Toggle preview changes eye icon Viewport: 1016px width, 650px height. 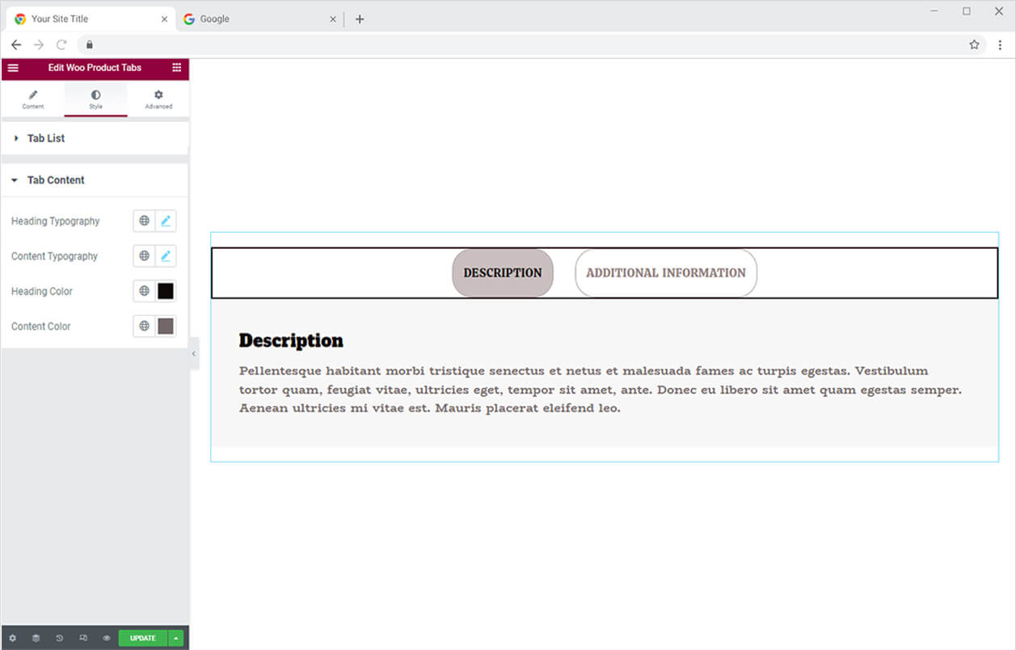click(106, 638)
